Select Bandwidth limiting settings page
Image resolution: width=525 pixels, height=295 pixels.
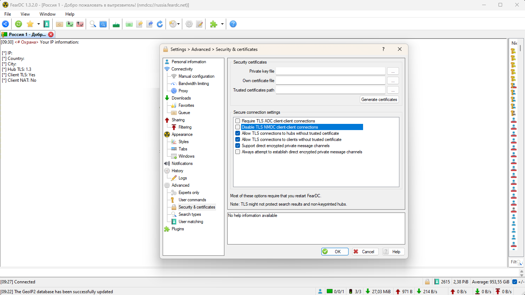194,84
